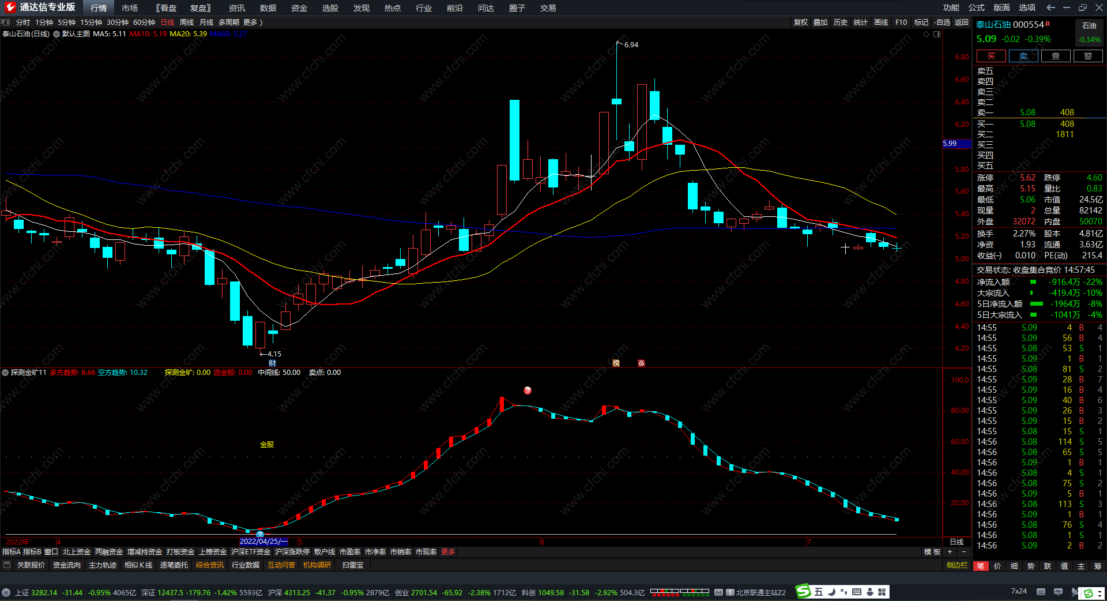Expand the 更多 periods list
Screen dimensions: 1107x601
pyautogui.click(x=253, y=22)
